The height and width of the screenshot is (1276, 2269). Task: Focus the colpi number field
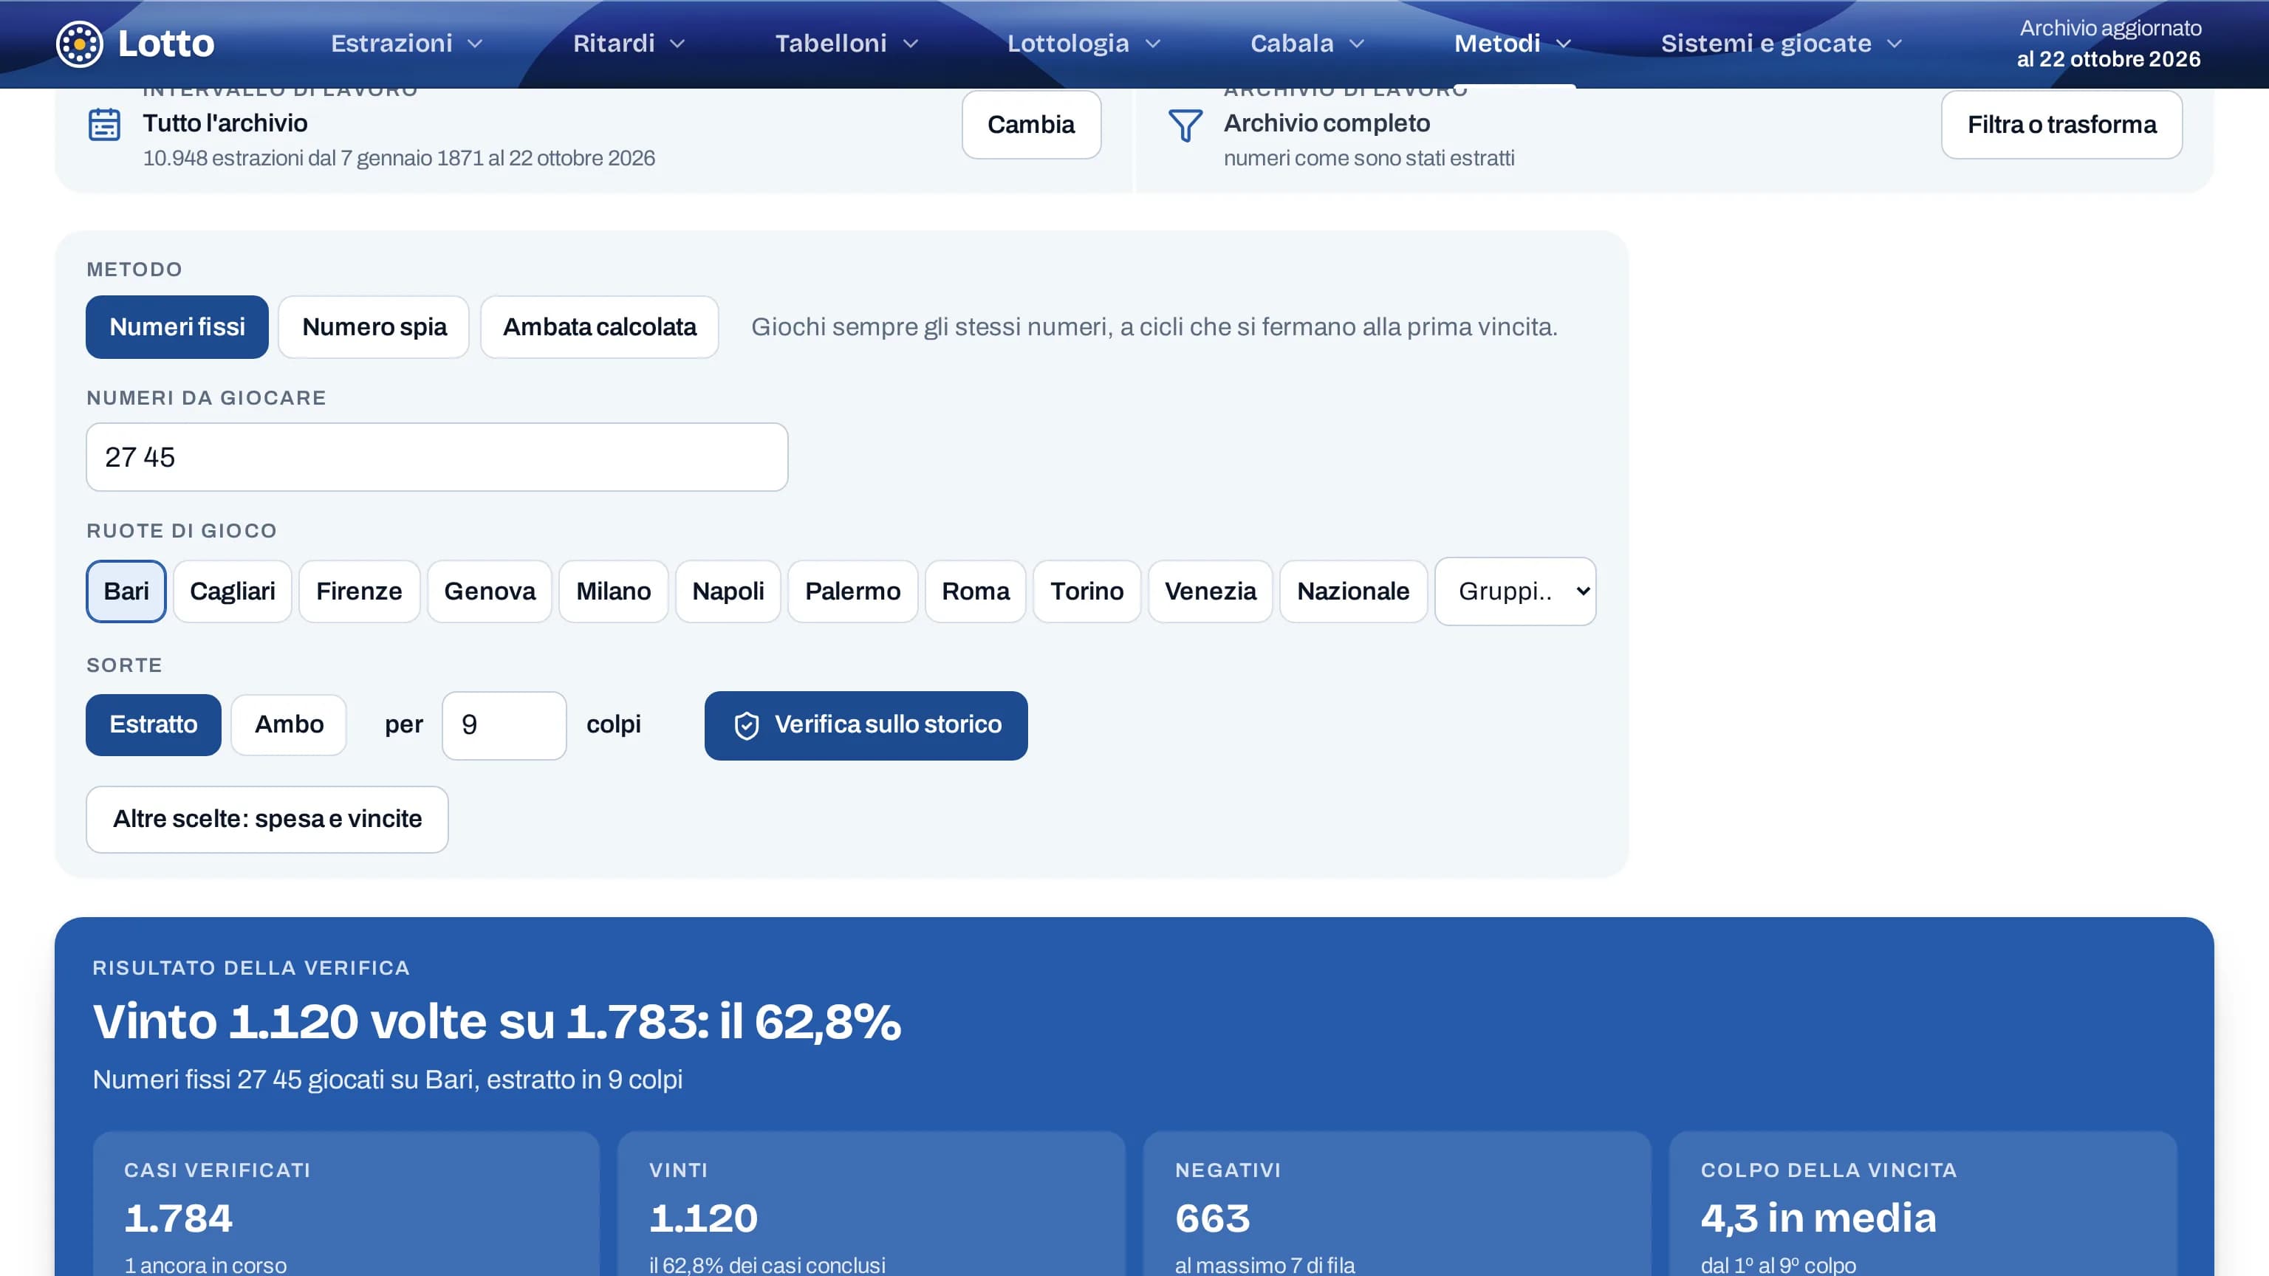click(504, 726)
